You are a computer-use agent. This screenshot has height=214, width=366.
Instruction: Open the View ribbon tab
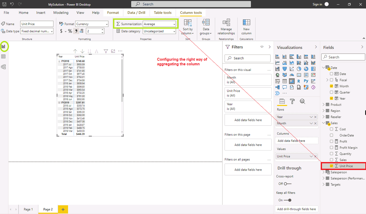click(x=80, y=13)
